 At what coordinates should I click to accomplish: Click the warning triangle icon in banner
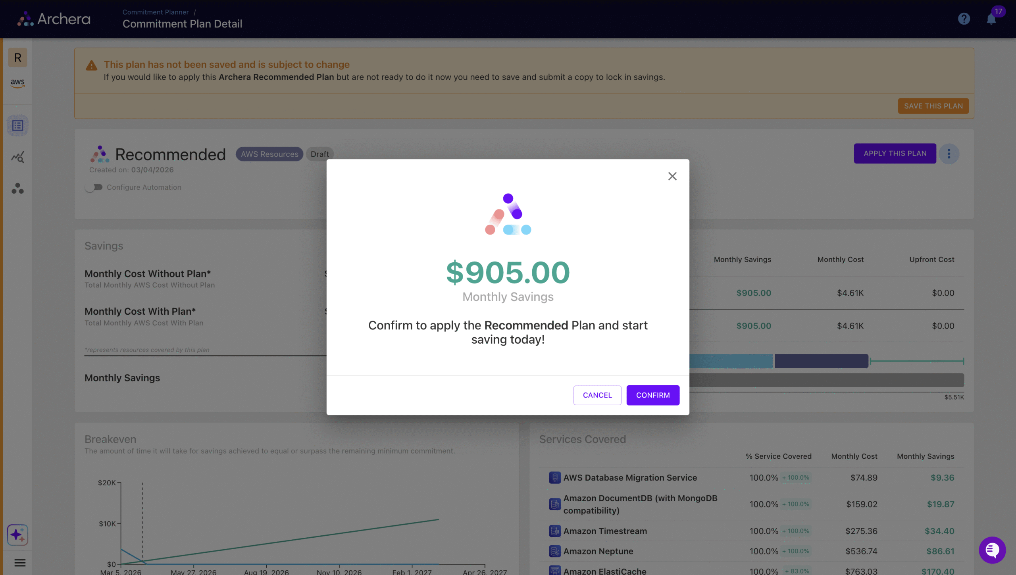tap(91, 65)
